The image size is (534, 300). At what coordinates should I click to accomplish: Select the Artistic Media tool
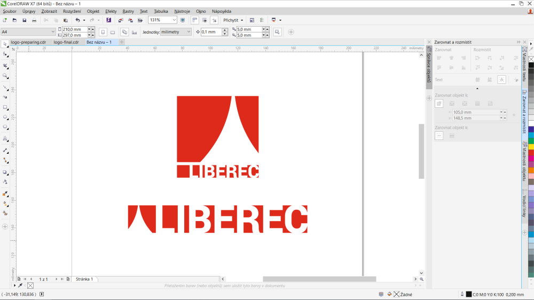click(5, 97)
